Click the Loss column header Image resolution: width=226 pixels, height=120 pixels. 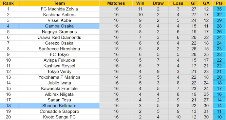pyautogui.click(x=178, y=3)
